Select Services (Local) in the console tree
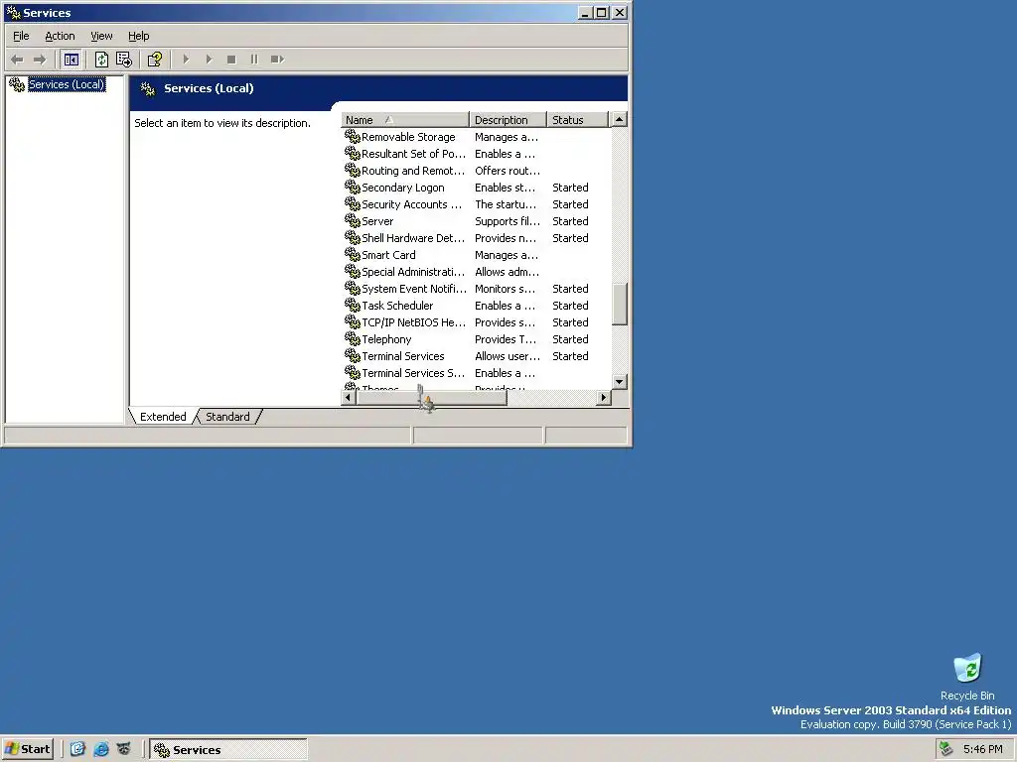 click(67, 84)
